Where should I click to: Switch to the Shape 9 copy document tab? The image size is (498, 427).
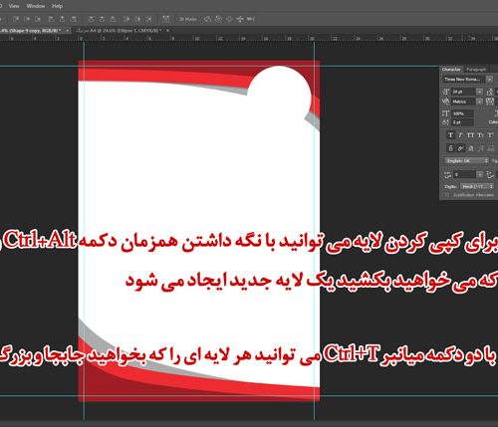coord(30,30)
